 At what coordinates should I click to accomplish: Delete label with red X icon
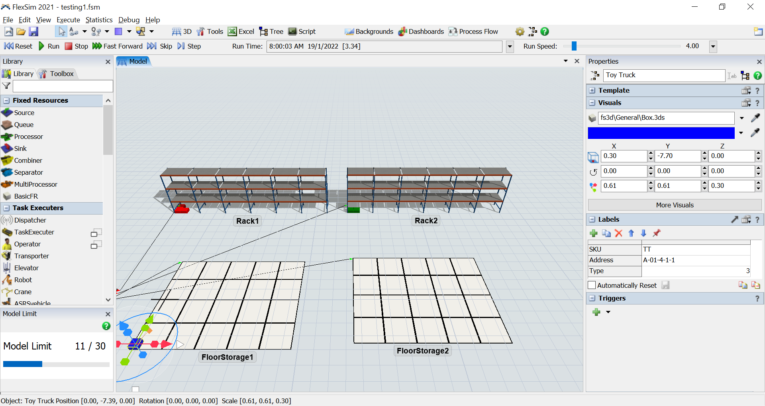point(618,233)
